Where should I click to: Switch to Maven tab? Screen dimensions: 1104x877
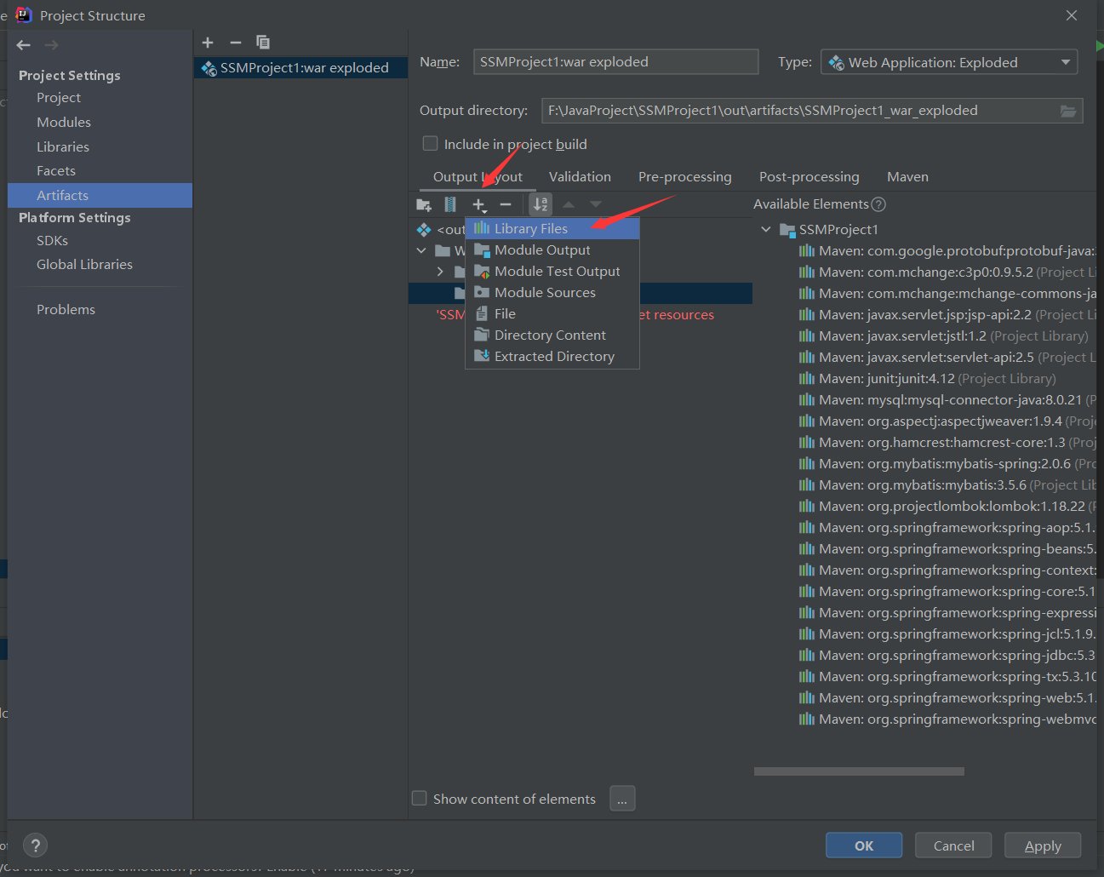[x=907, y=176]
